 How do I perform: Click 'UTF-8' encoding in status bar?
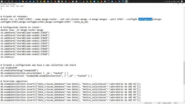(175, 103)
